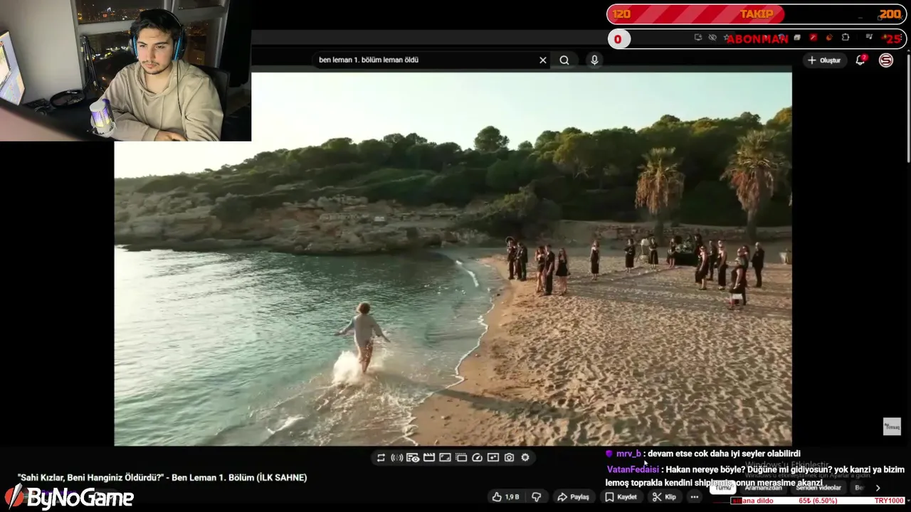Clear the YouTube search box text

543,60
